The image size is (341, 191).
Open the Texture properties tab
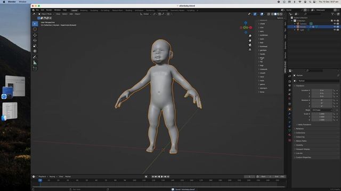point(289,140)
